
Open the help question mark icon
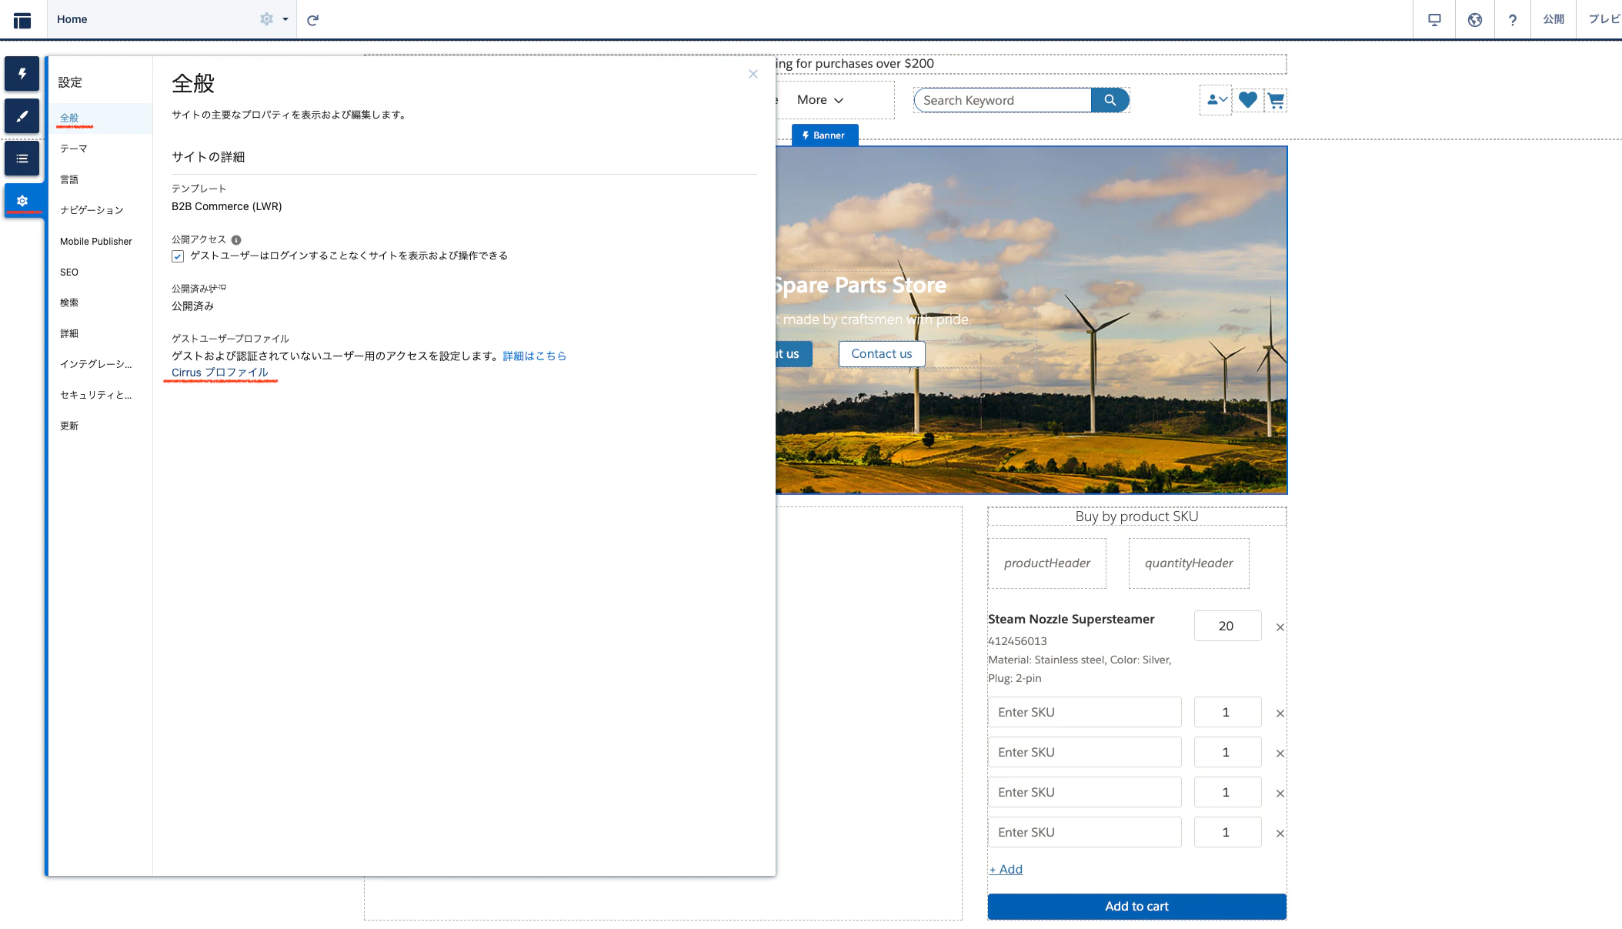point(1513,19)
